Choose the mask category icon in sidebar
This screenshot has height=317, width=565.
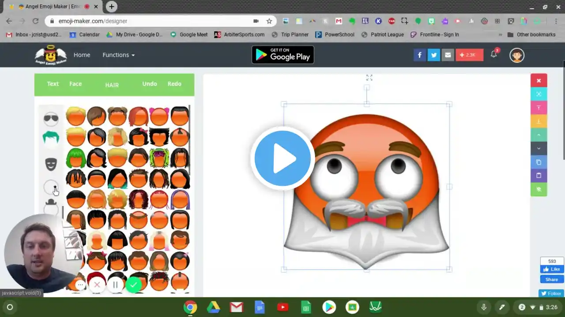pyautogui.click(x=51, y=165)
